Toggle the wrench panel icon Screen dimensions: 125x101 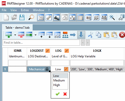click(49, 18)
